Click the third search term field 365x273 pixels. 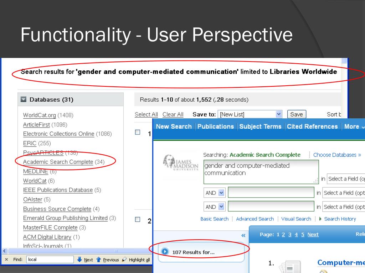point(271,207)
